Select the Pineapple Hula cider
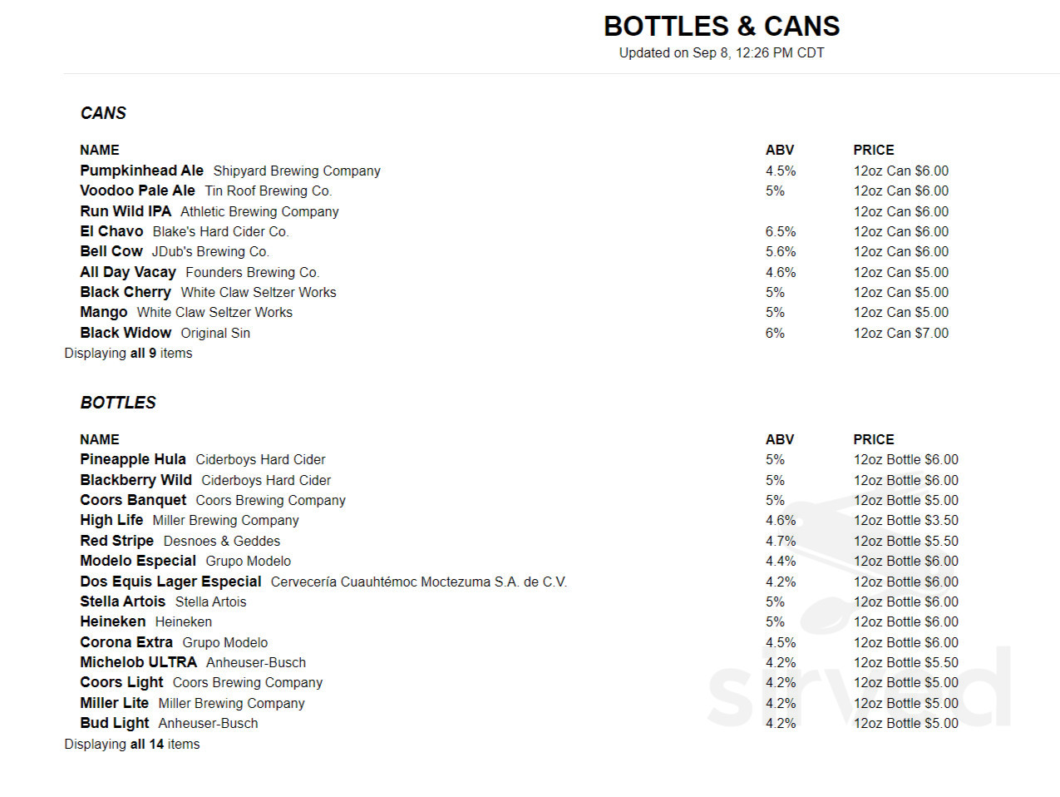Viewport: 1060px width, 797px height. click(x=133, y=459)
